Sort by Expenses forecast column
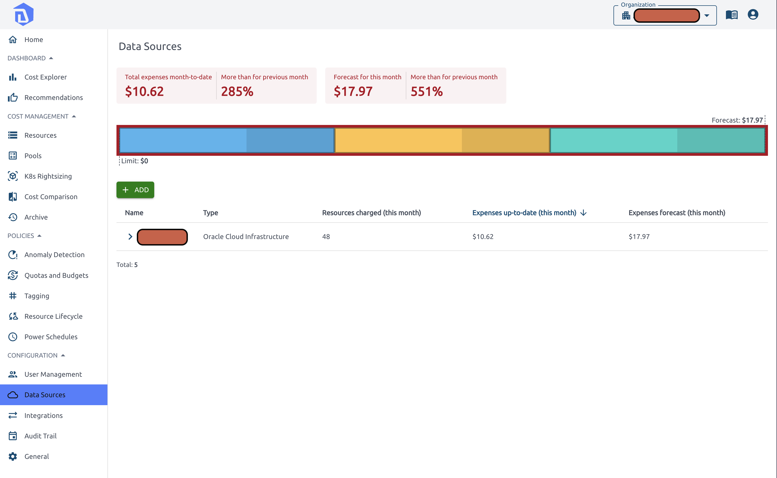 pos(677,213)
